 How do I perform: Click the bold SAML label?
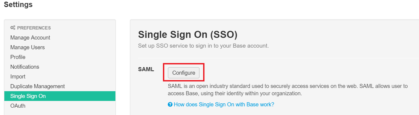(146, 69)
